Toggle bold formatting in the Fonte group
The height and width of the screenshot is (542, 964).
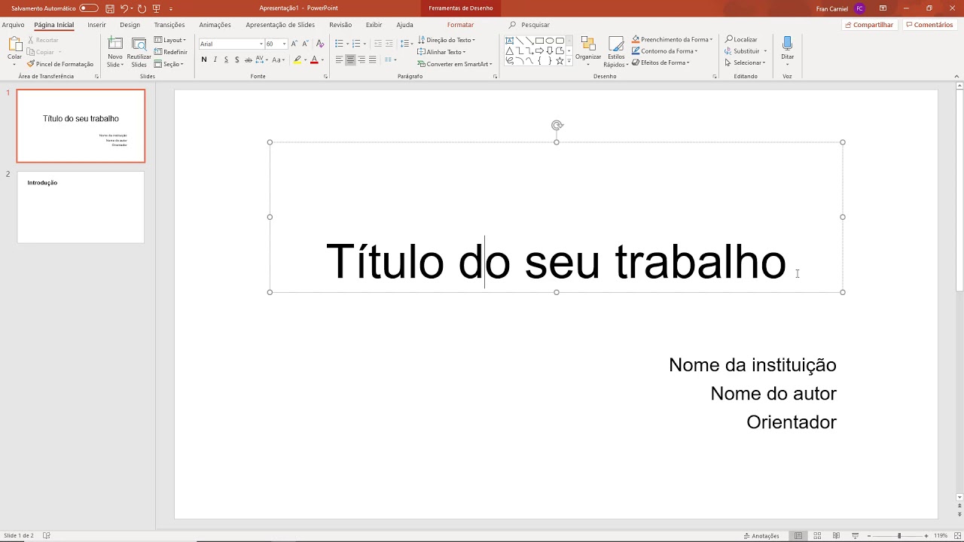(203, 59)
